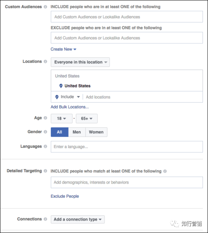Select the Women gender option

[96, 132]
